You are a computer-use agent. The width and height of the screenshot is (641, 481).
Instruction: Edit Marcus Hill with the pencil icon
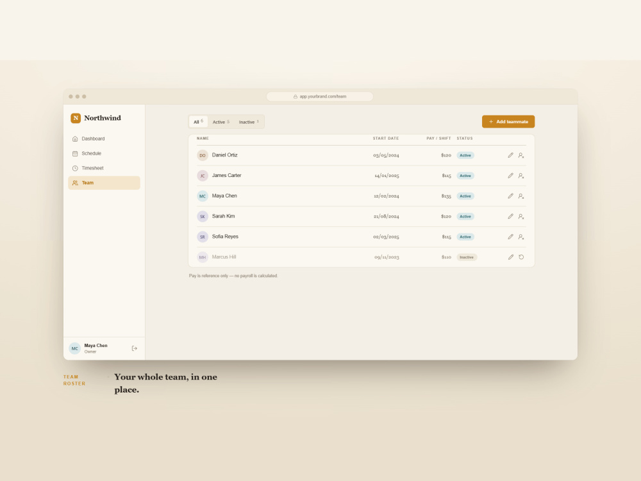(511, 257)
